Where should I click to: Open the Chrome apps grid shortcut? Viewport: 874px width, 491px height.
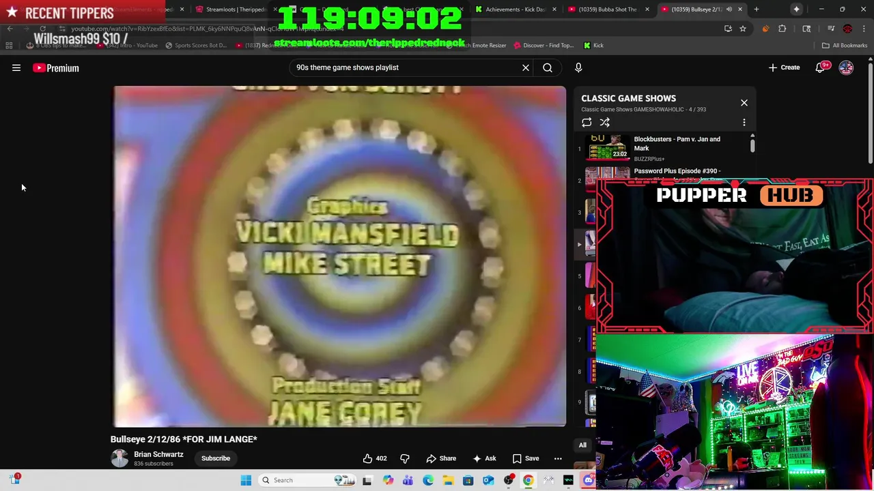(x=9, y=46)
